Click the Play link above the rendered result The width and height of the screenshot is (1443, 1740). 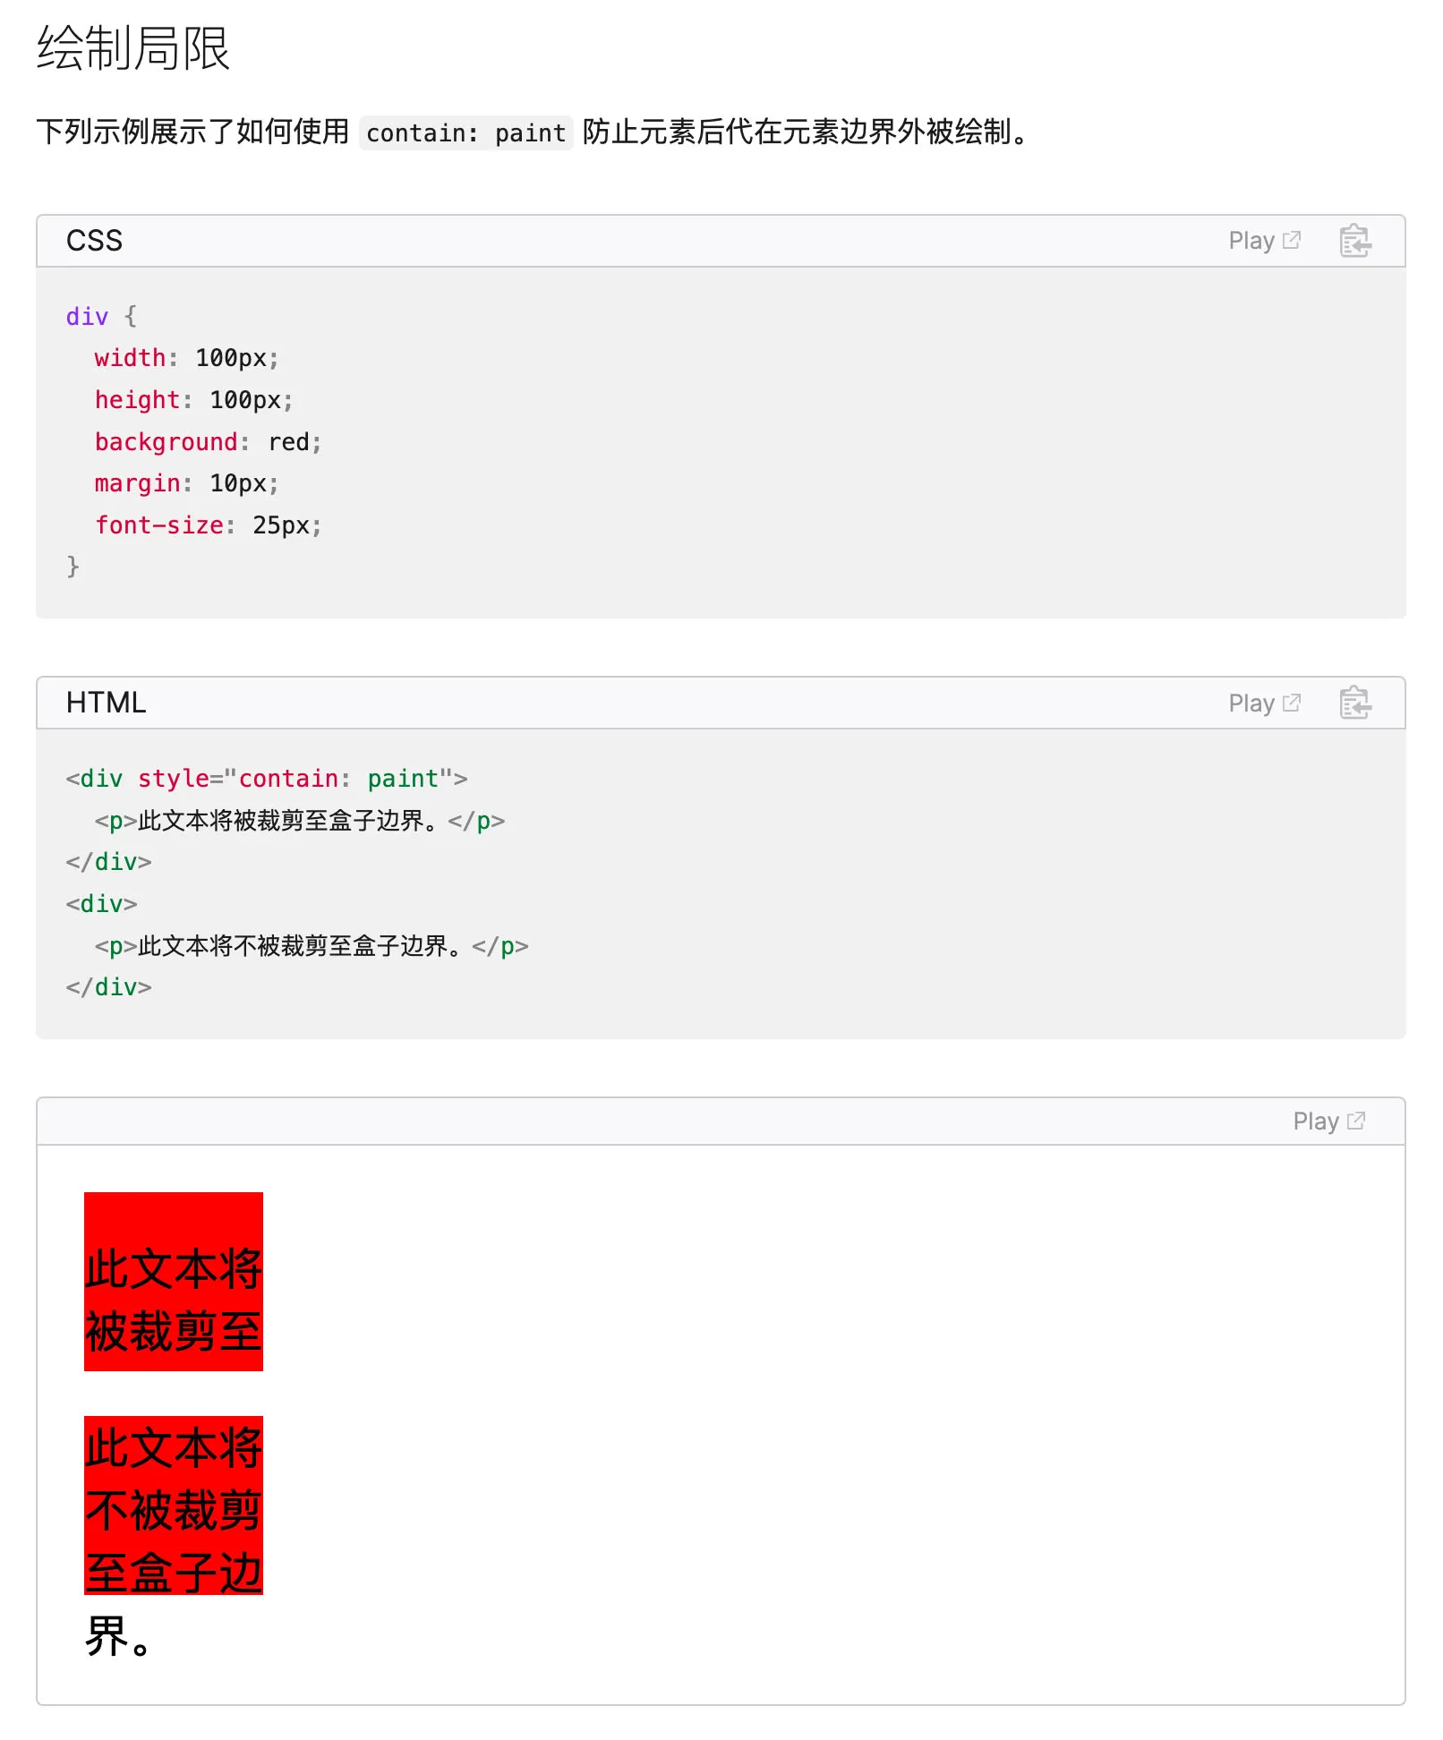tap(1318, 1121)
